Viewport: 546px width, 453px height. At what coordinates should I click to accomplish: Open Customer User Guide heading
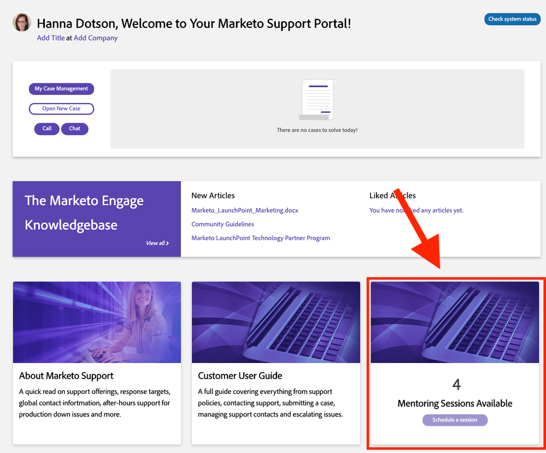[x=240, y=376]
